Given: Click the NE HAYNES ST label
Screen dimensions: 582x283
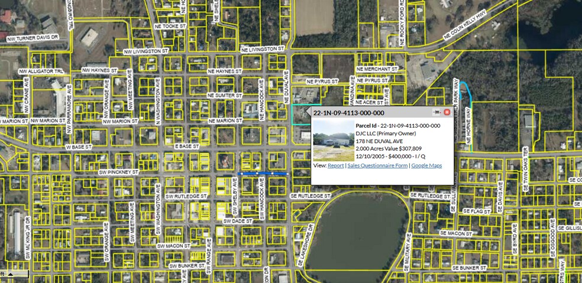Looking at the screenshot, I should tap(225, 71).
